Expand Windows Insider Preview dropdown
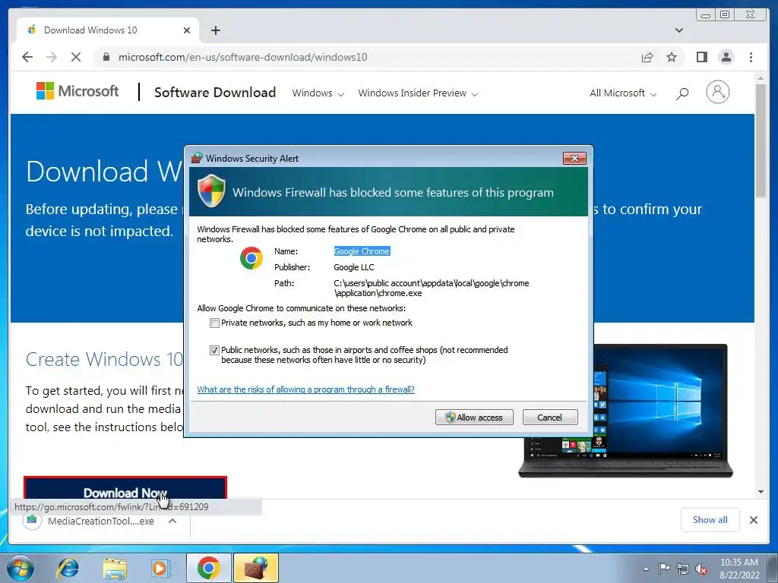The image size is (778, 583). coord(418,93)
